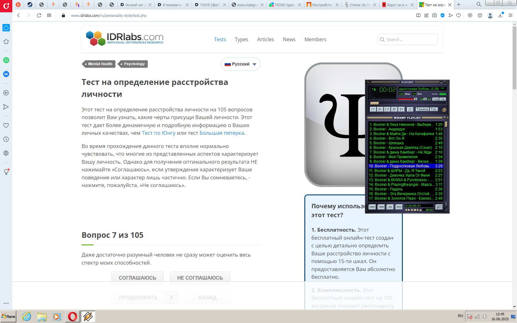The height and width of the screenshot is (323, 517).
Task: Click Psychology tag
Action: (x=133, y=64)
